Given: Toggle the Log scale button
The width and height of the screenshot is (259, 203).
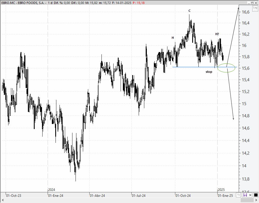Looking at the screenshot, I should (255, 8).
